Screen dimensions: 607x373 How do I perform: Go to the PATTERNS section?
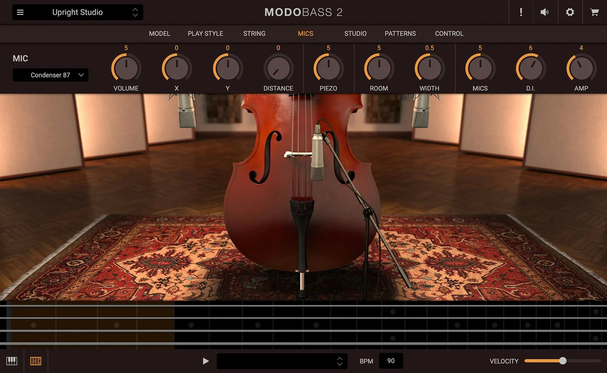[400, 33]
